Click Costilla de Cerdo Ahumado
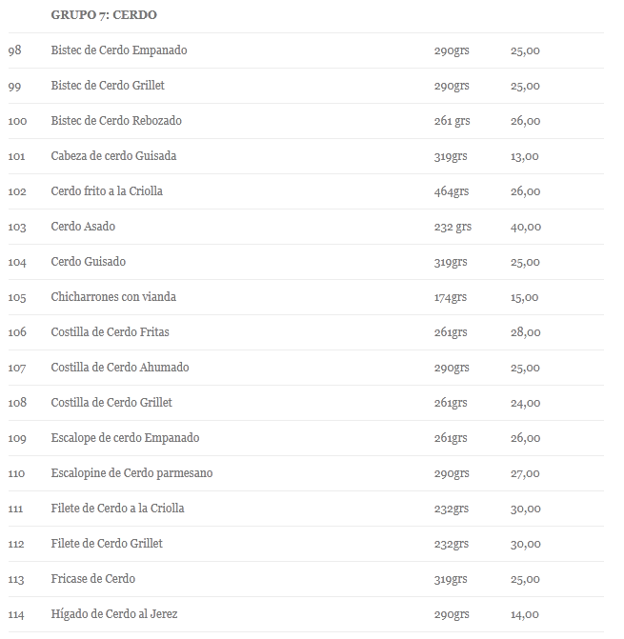 (120, 368)
